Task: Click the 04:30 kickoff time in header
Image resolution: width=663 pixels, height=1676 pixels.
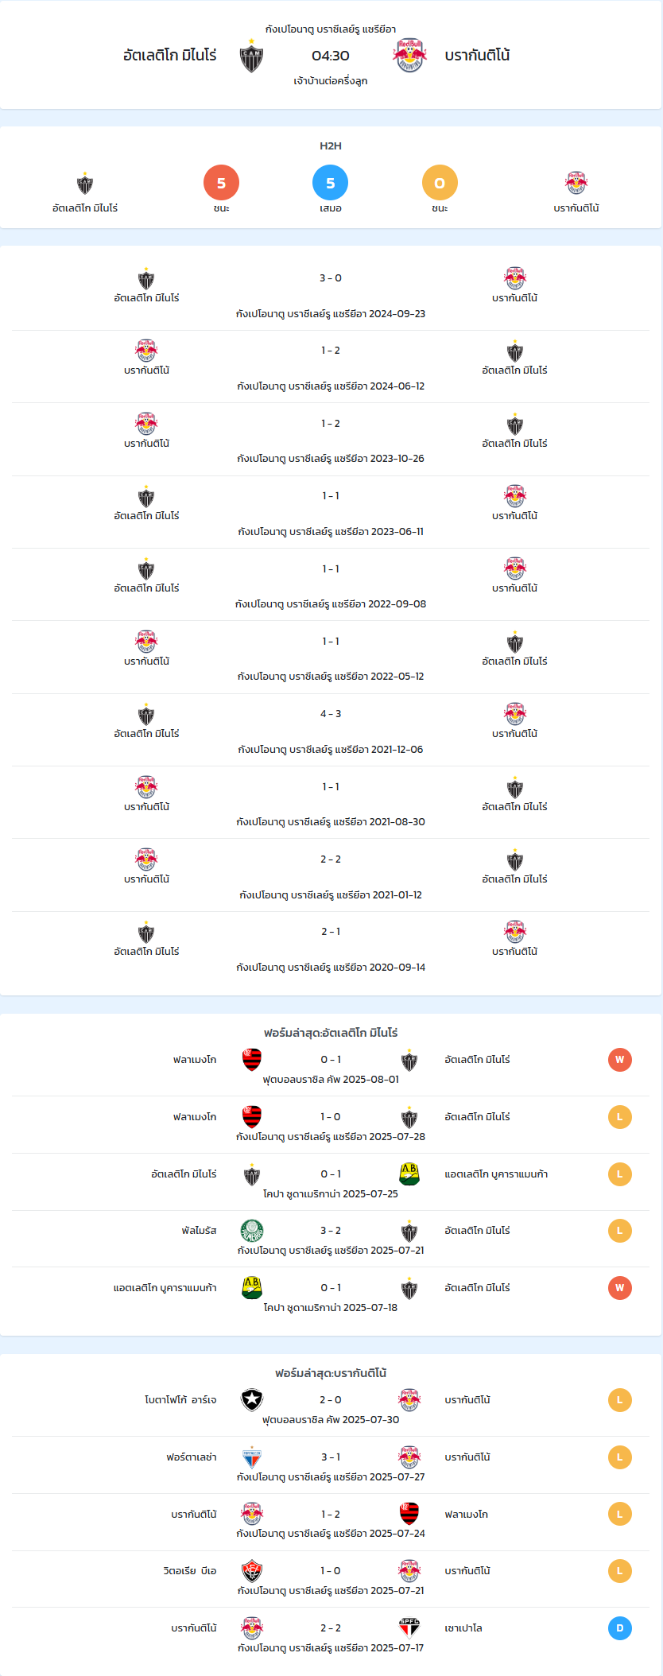Action: 331,56
